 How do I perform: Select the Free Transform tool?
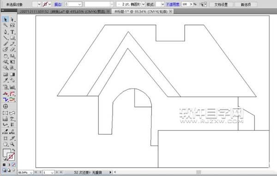12,62
